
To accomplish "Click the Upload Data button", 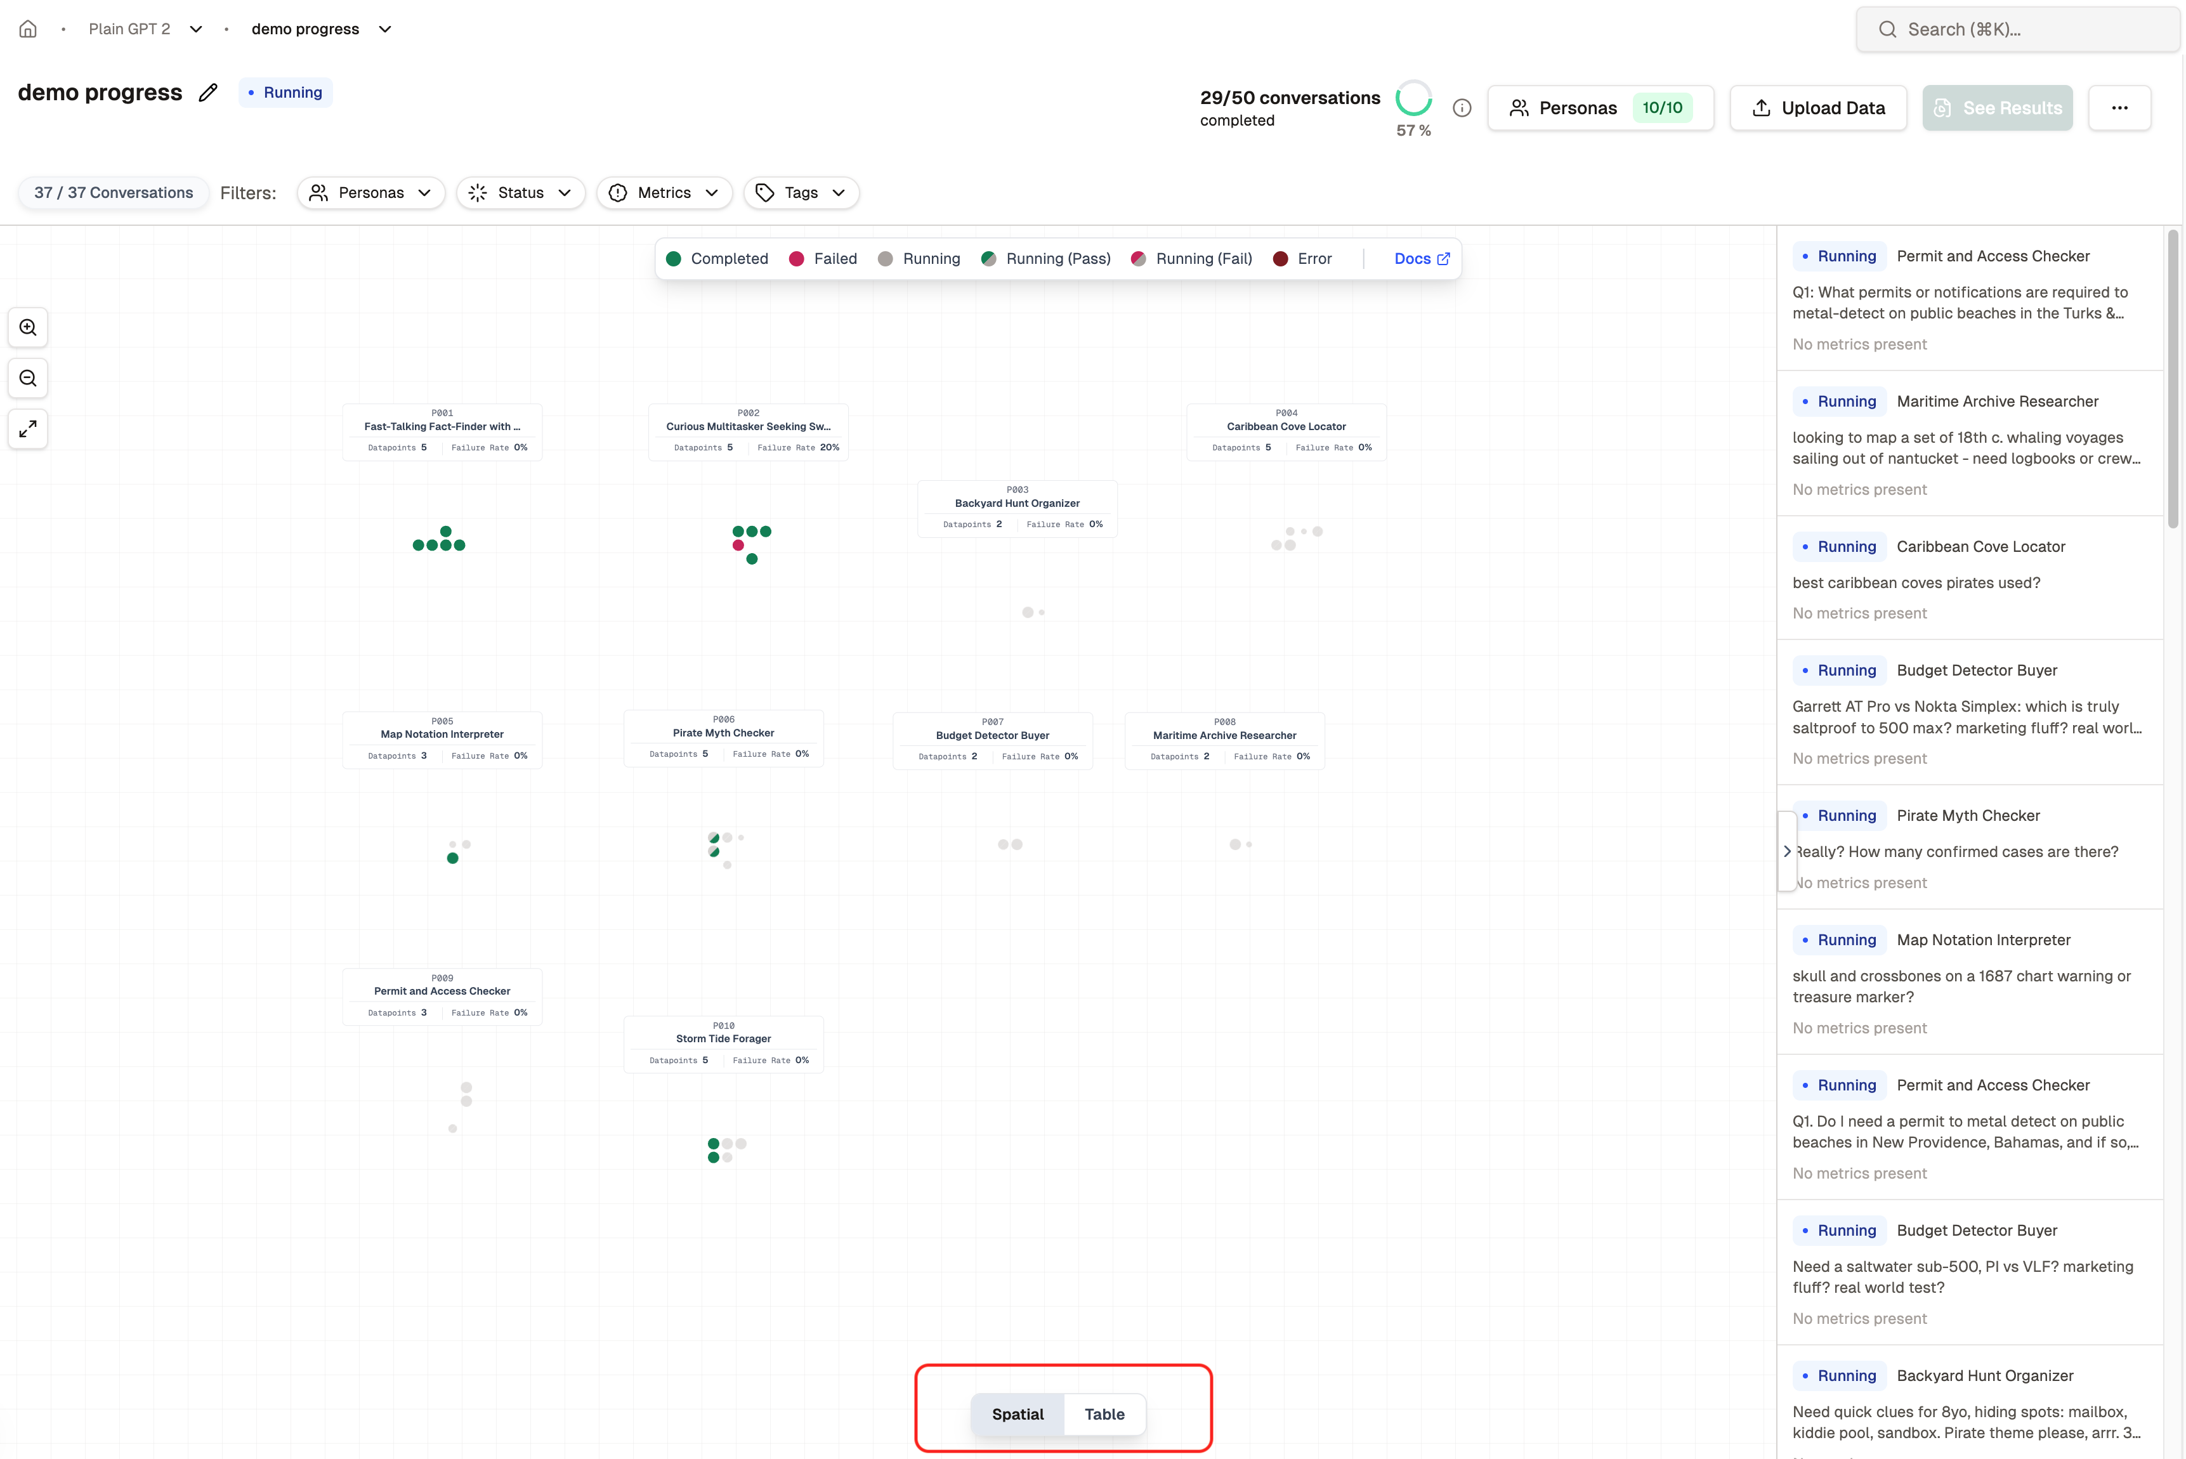I will tap(1817, 108).
